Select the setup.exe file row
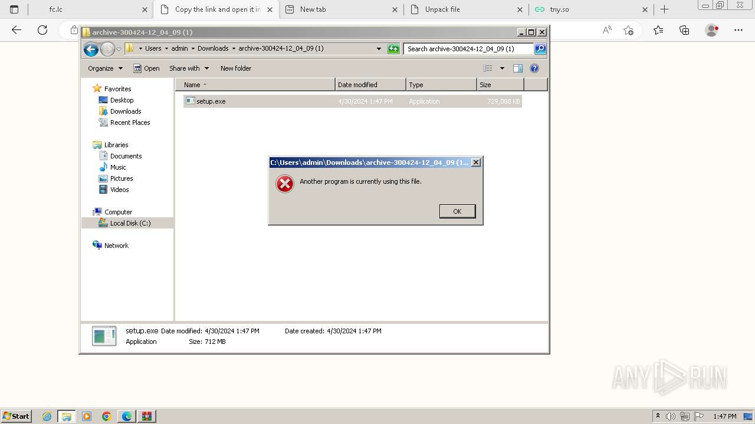The image size is (755, 424). (353, 101)
